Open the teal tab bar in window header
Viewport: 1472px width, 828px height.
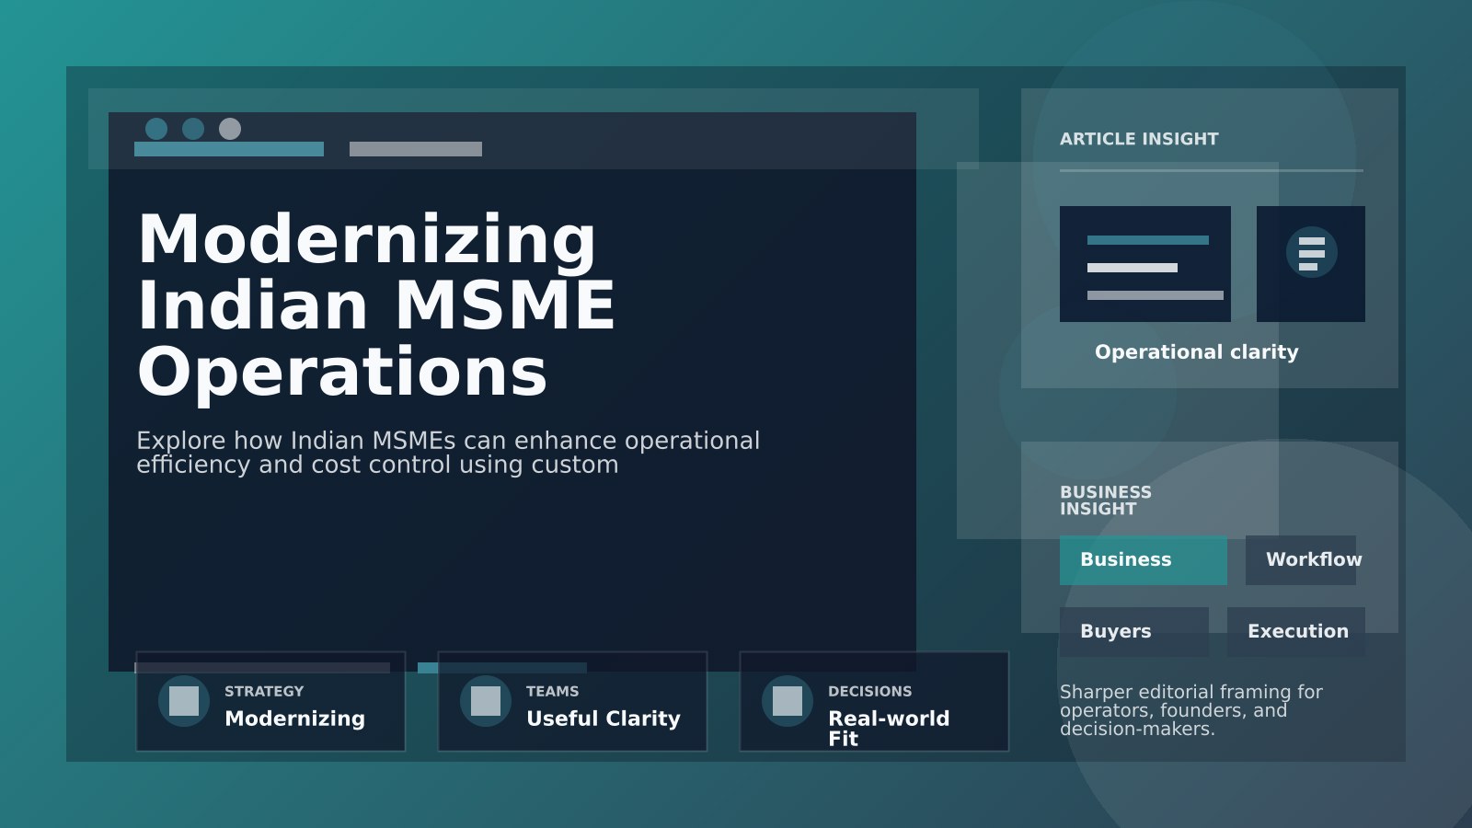point(229,149)
